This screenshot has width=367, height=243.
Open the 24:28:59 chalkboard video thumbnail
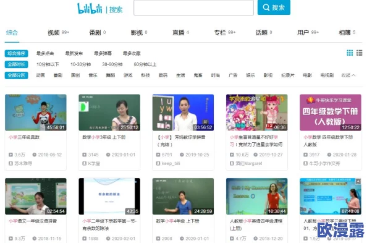(183, 197)
